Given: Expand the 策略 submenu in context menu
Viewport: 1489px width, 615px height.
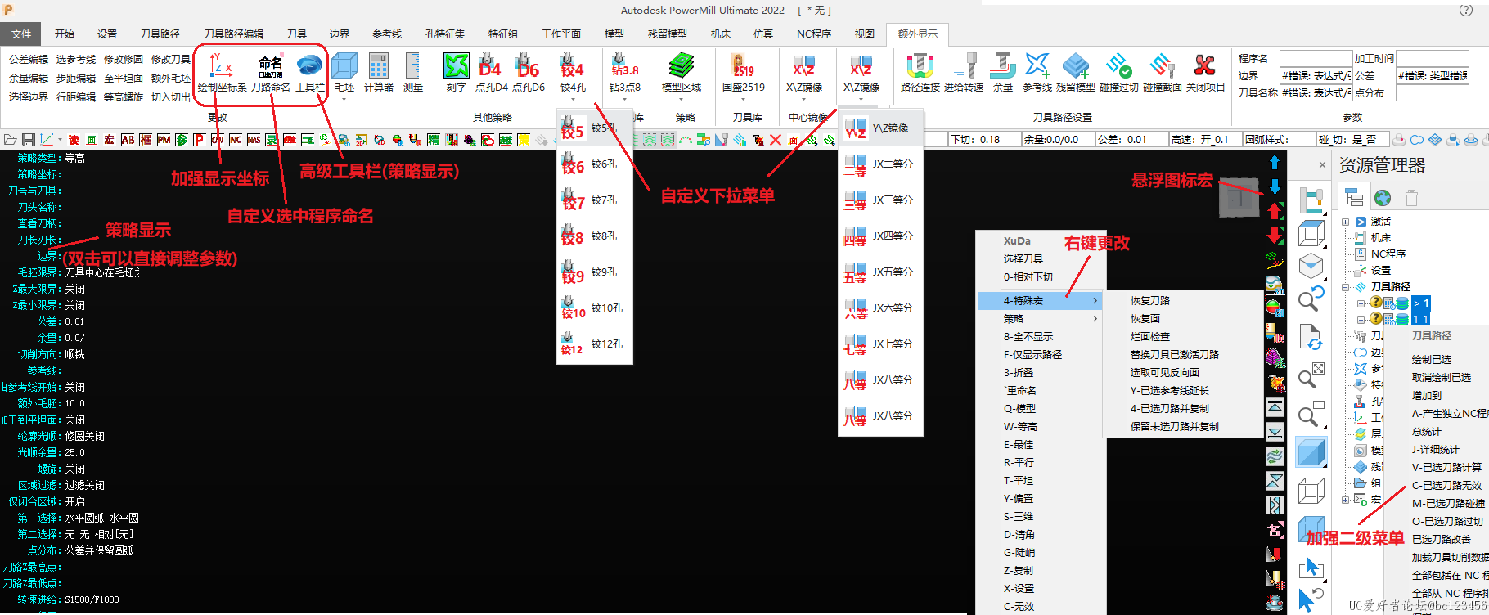Looking at the screenshot, I should click(x=1041, y=319).
